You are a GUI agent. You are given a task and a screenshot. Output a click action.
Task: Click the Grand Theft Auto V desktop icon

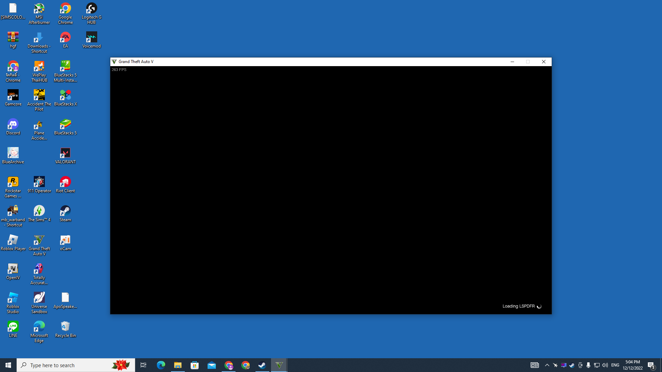[39, 245]
